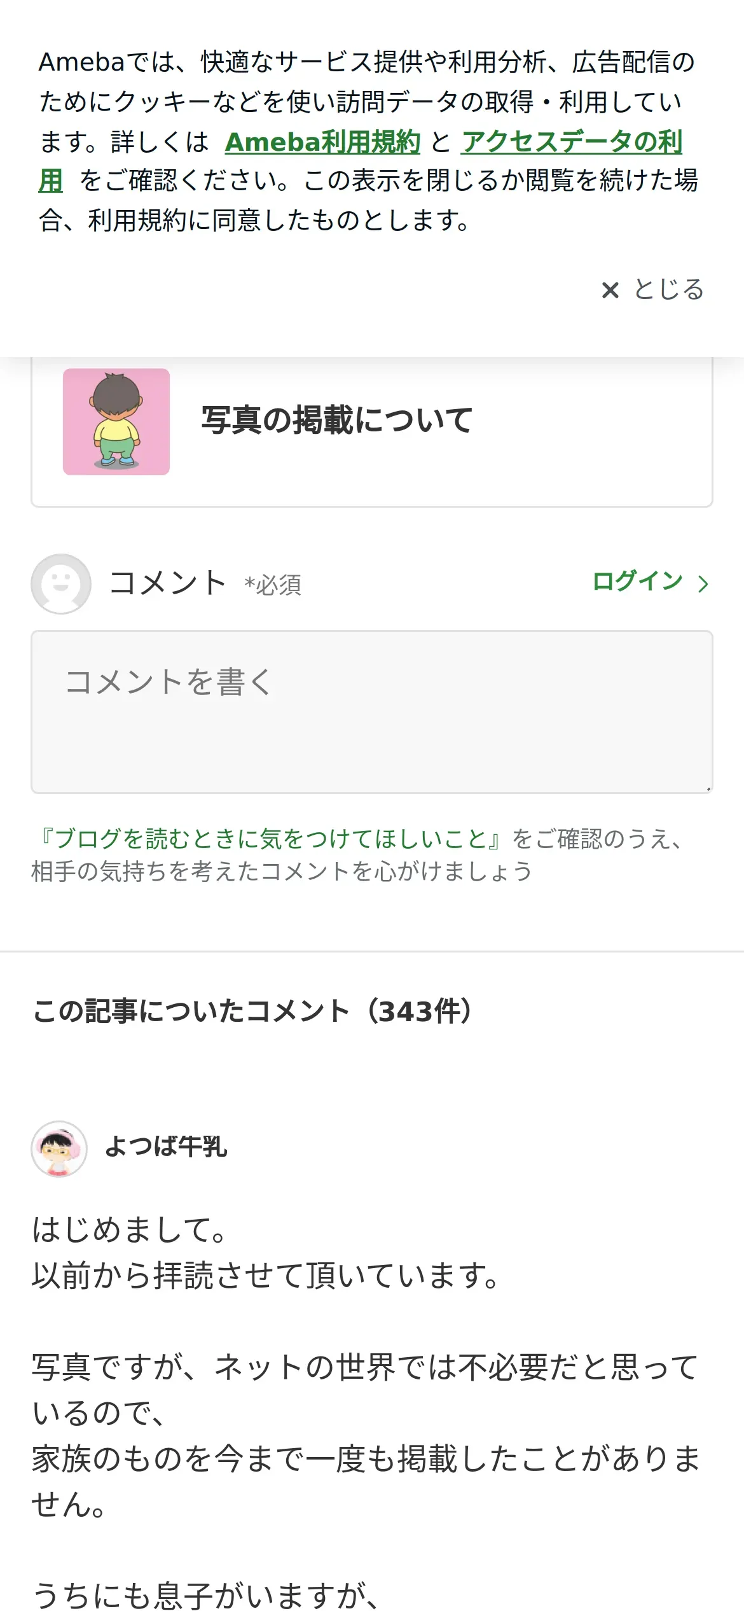Image resolution: width=744 pixels, height=1611 pixels.
Task: Click the pink child character thumbnail
Action: (x=116, y=422)
